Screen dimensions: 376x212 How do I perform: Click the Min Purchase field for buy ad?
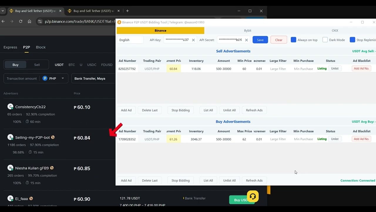pos(303,139)
